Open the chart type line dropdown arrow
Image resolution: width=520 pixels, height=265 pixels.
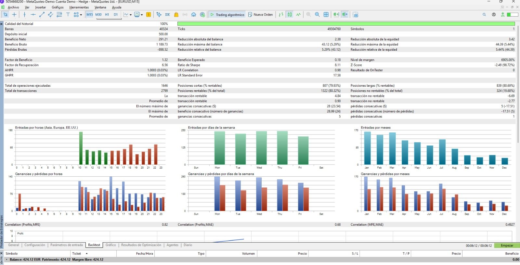(131, 15)
